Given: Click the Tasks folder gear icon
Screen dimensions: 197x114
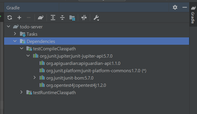Looking at the screenshot, I should tap(23, 34).
